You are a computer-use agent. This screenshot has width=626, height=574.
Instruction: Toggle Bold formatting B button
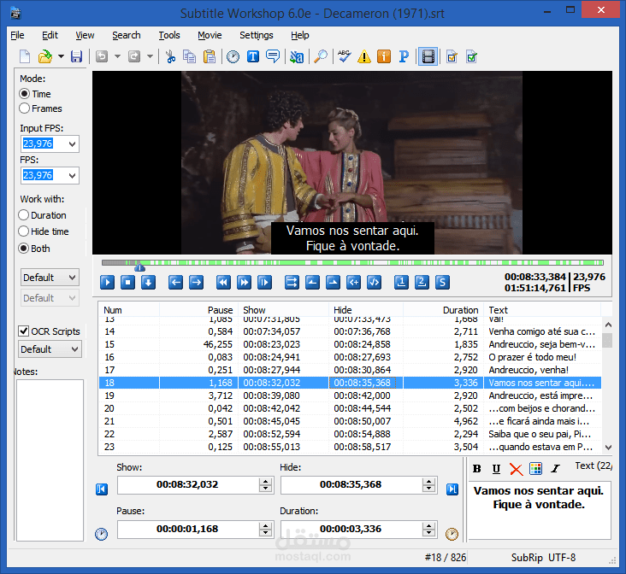476,469
